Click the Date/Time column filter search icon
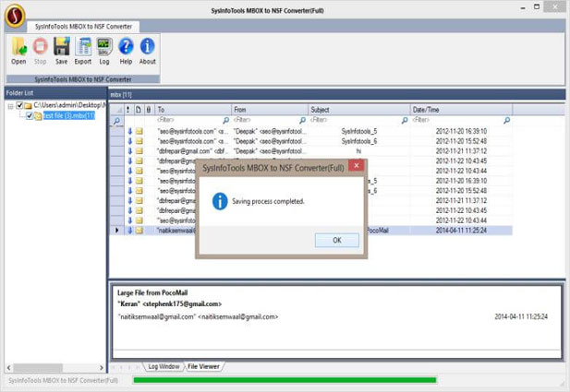The height and width of the screenshot is (392, 570). pyautogui.click(x=506, y=120)
